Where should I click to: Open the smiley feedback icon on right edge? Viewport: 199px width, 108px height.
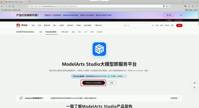point(195,83)
